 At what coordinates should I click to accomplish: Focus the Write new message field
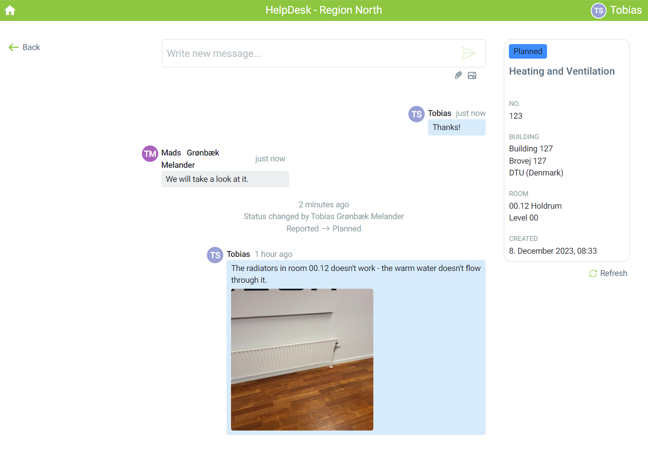309,54
